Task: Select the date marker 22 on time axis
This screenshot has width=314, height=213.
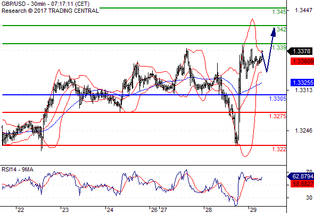Action: pyautogui.click(x=20, y=210)
